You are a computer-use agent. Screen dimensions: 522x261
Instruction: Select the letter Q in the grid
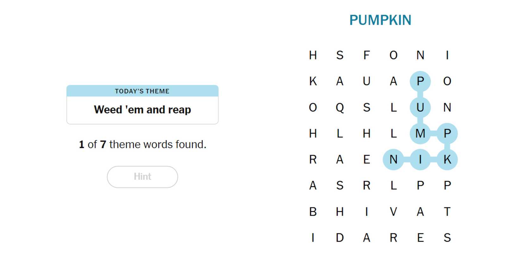pos(340,108)
